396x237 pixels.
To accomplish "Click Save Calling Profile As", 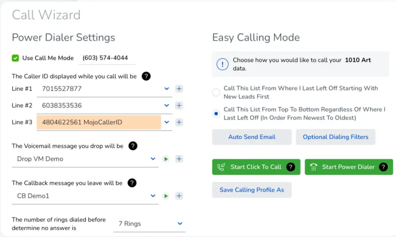I will [x=252, y=190].
